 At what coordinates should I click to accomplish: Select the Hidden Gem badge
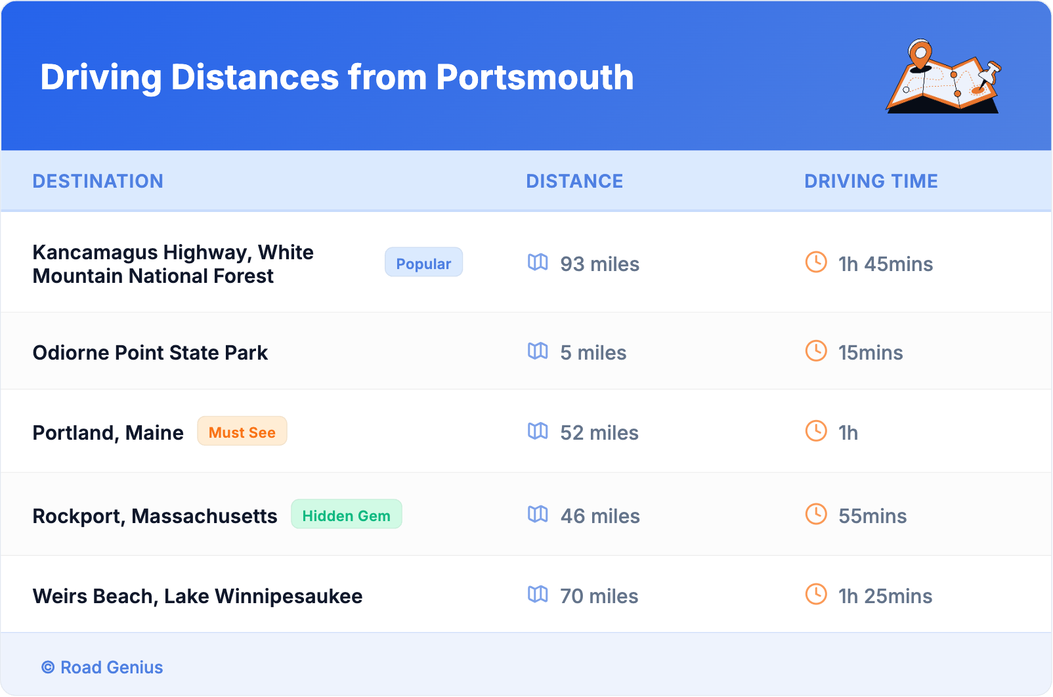click(x=346, y=515)
